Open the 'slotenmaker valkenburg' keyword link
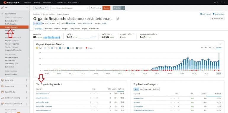Image resolution: width=228 pixels, height=113 pixels. 44,106
